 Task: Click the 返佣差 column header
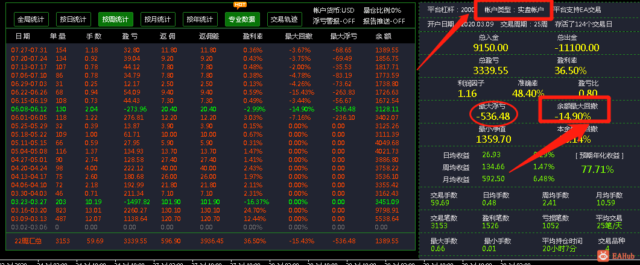pyautogui.click(x=209, y=36)
